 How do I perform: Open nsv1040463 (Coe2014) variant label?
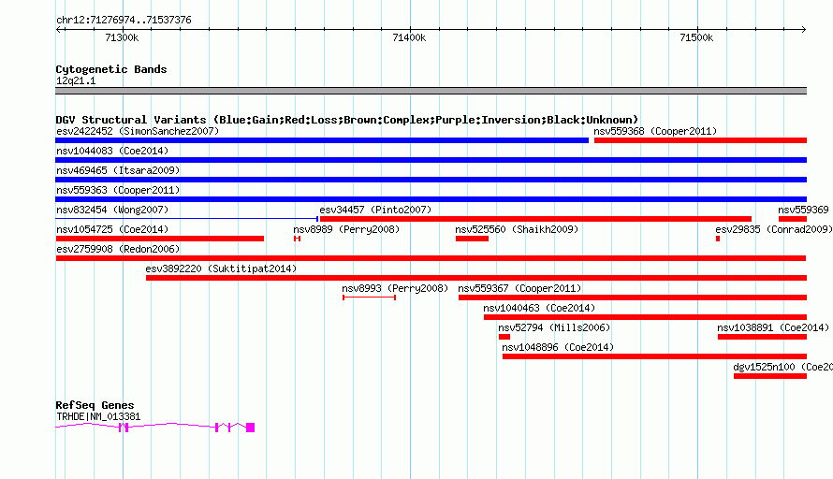(539, 308)
